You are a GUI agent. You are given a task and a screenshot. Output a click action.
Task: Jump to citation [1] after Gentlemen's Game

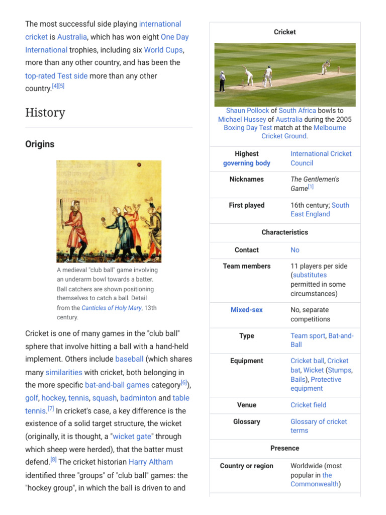pyautogui.click(x=311, y=187)
